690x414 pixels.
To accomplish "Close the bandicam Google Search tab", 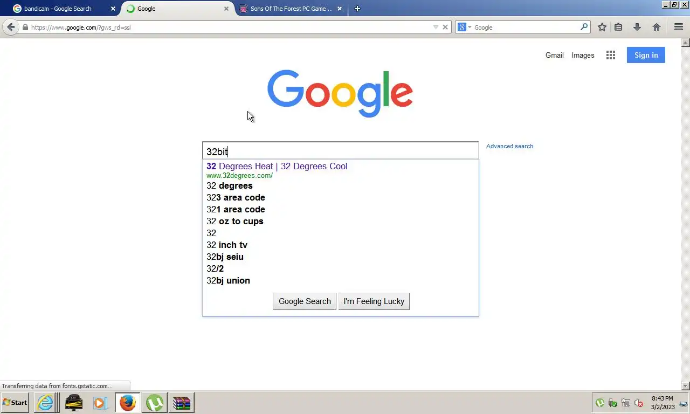I will click(x=113, y=9).
